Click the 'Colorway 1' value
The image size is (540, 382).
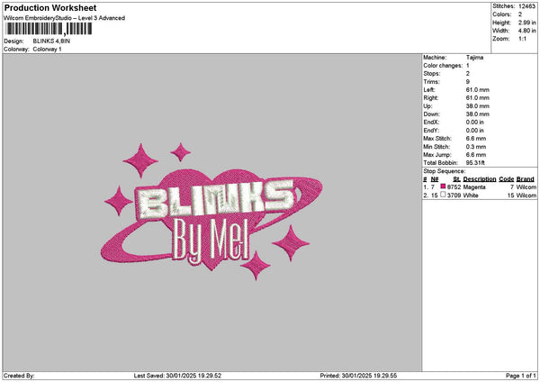(x=47, y=50)
